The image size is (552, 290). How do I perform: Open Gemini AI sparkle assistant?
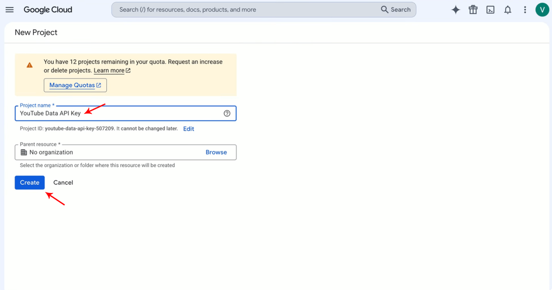(456, 10)
